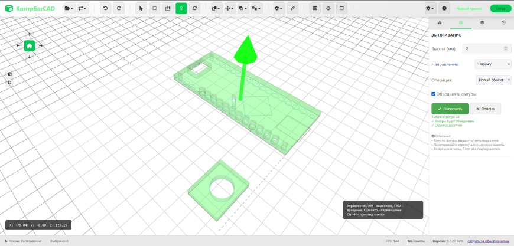
Task: Click the следить за обновлениями link
Action: point(488,241)
